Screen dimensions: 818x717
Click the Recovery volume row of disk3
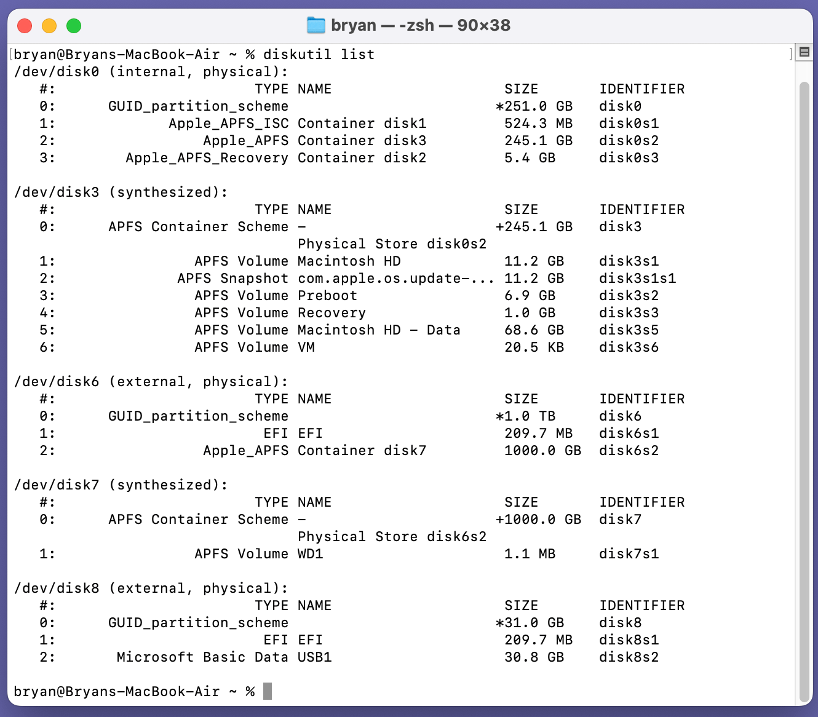332,312
